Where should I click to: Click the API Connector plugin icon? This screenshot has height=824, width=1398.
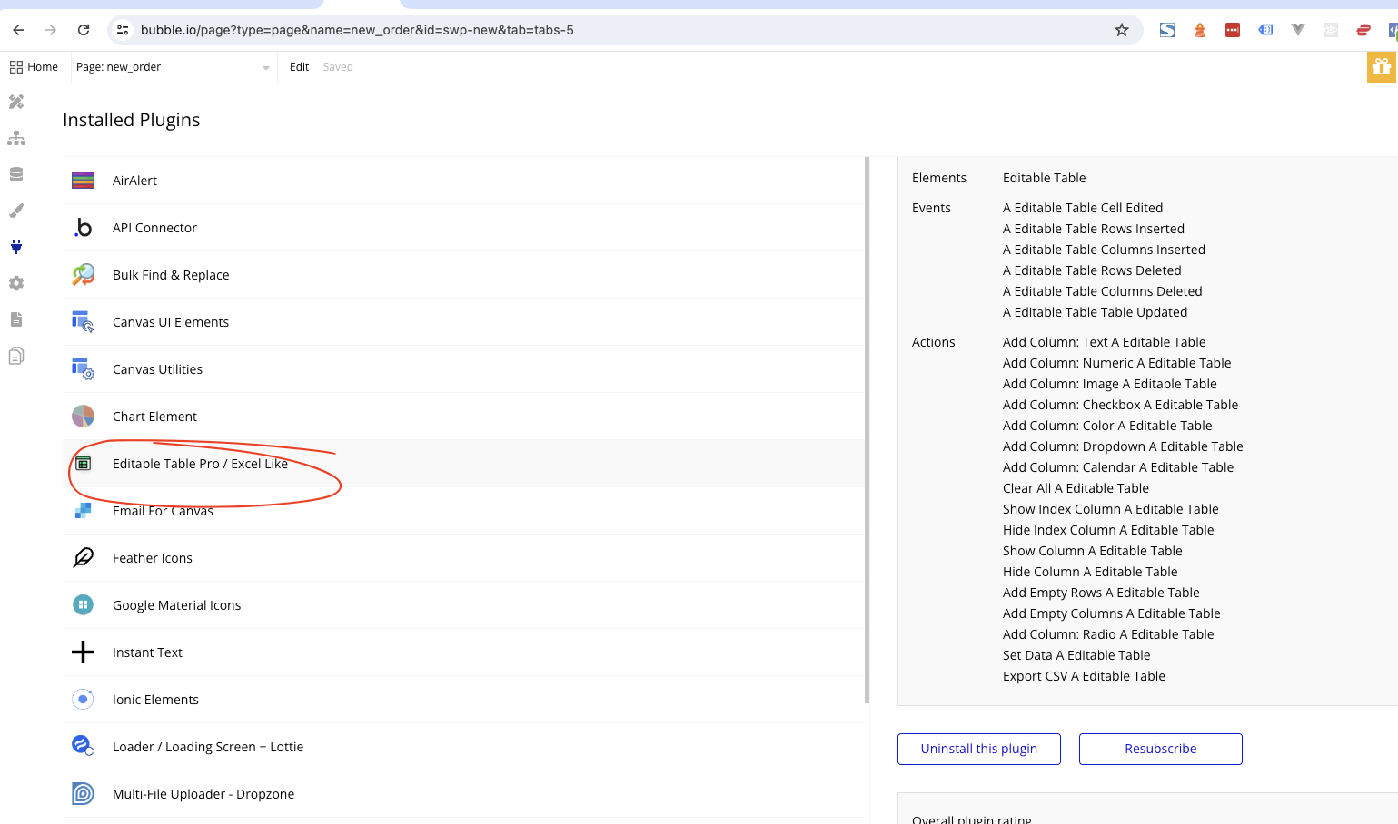pos(83,228)
